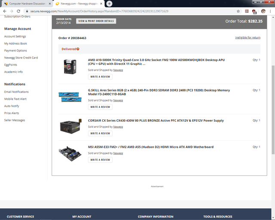Open Mobile Text Alert
This screenshot has width=275, height=220.
tap(15, 99)
